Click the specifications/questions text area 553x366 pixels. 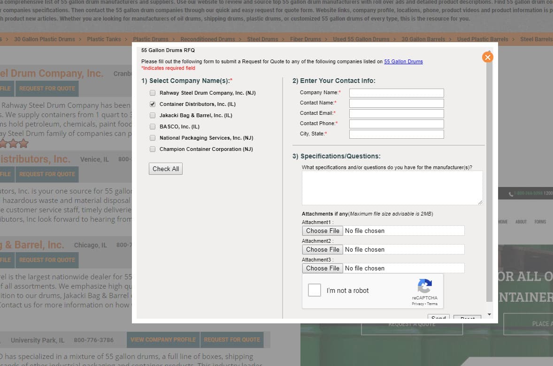point(392,187)
